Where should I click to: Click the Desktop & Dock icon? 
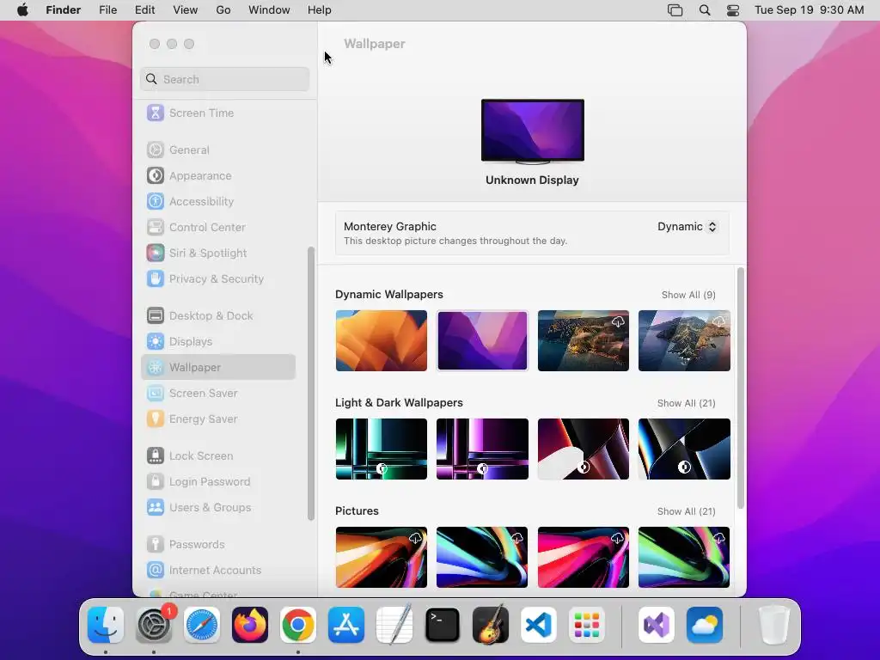(156, 315)
